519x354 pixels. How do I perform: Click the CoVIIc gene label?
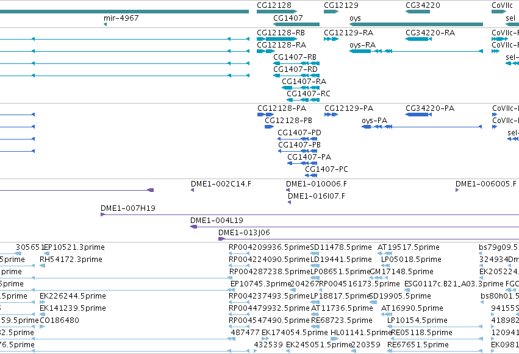[502, 5]
